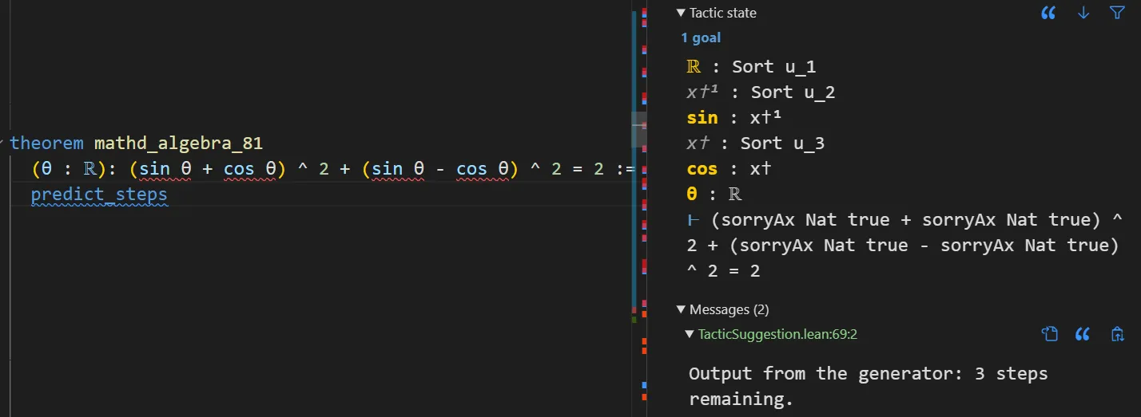Collapse the Tactic state section
The height and width of the screenshot is (417, 1141).
(x=681, y=13)
